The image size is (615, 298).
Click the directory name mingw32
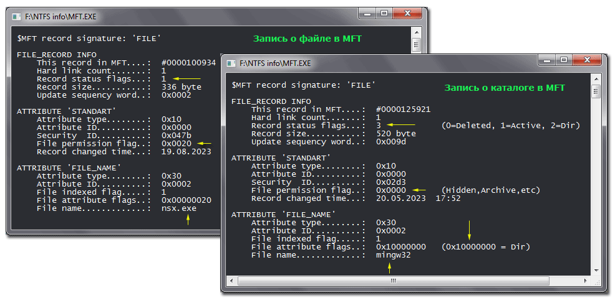[x=393, y=255]
